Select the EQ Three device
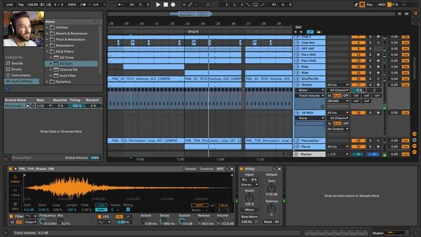This screenshot has width=421, height=237. [x=66, y=57]
